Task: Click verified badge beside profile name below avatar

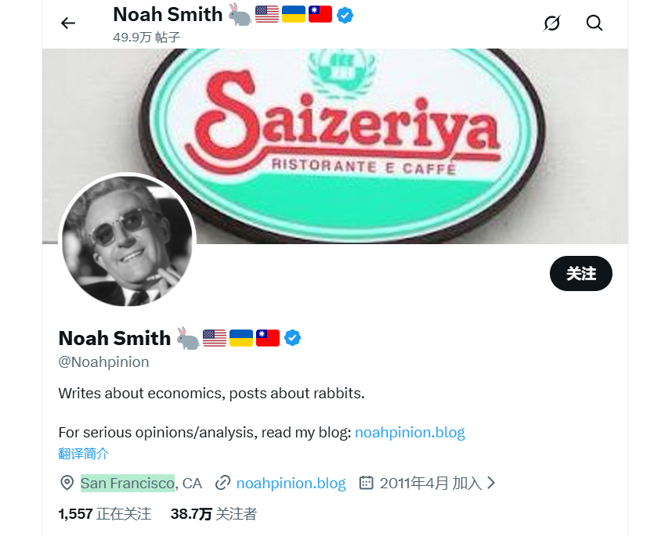Action: 292,337
